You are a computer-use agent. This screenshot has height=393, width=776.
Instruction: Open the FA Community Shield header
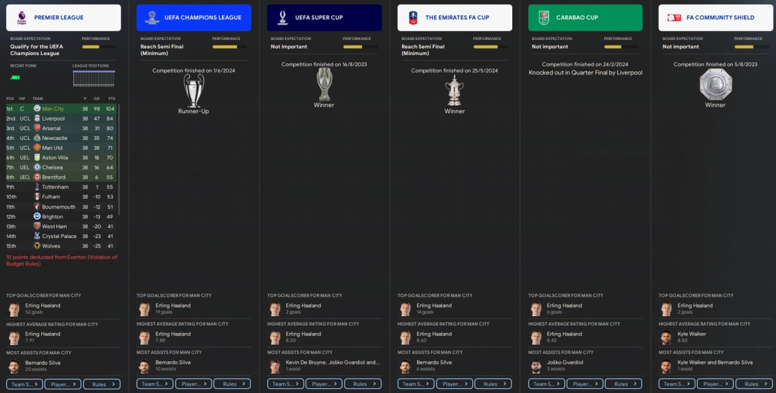click(715, 18)
